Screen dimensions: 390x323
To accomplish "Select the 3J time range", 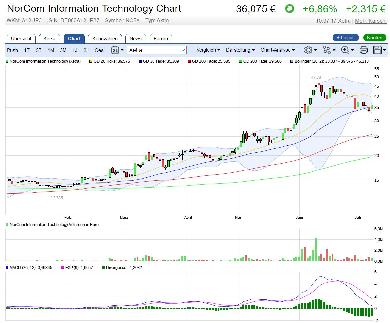I will tap(86, 50).
